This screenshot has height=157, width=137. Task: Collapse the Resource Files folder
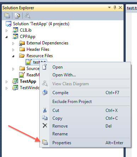pos(13,56)
